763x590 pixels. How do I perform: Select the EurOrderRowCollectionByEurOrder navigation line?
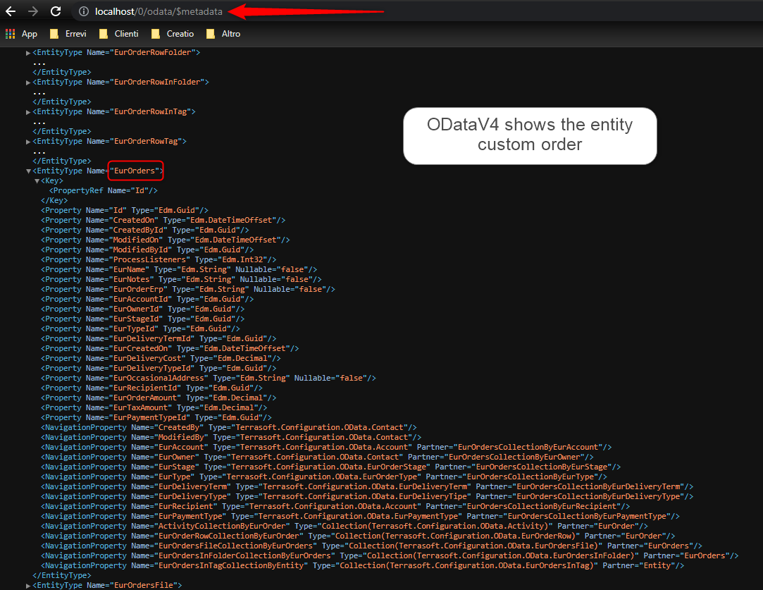(358, 536)
